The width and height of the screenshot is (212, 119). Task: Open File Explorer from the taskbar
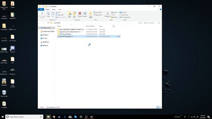pyautogui.click(x=48, y=117)
